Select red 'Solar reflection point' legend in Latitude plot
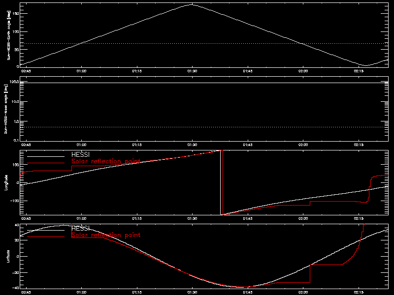The height and width of the screenshot is (295, 394). click(106, 235)
